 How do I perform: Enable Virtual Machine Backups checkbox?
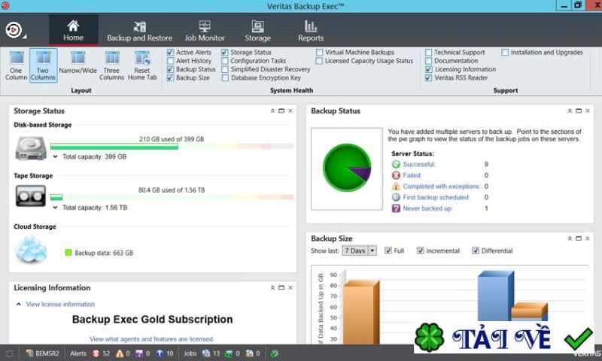[x=319, y=52]
